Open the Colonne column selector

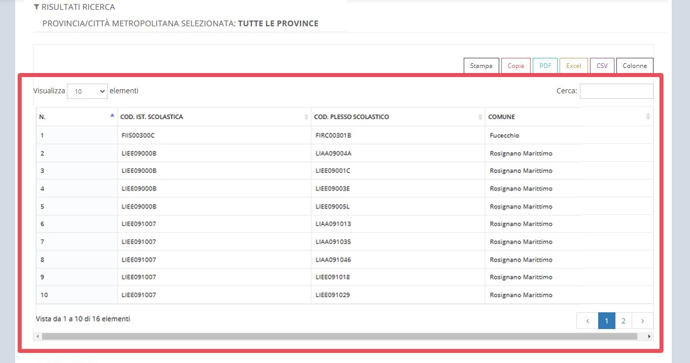pos(635,65)
